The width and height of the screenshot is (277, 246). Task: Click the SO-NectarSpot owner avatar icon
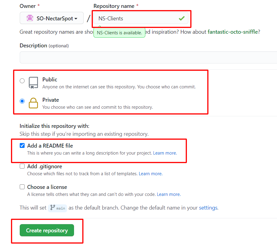(x=30, y=18)
